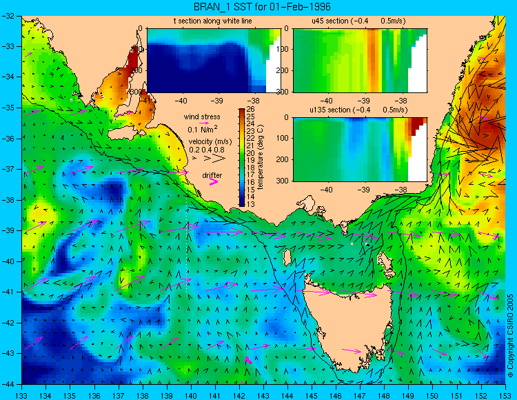The width and height of the screenshot is (517, 400).
Task: Click the 13 value on the color bar
Action: (x=251, y=204)
